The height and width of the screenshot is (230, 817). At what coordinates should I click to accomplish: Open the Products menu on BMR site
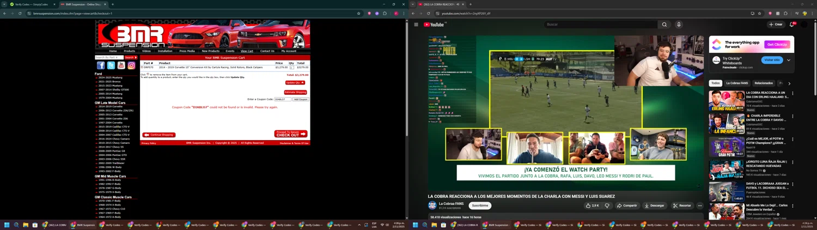tap(129, 51)
